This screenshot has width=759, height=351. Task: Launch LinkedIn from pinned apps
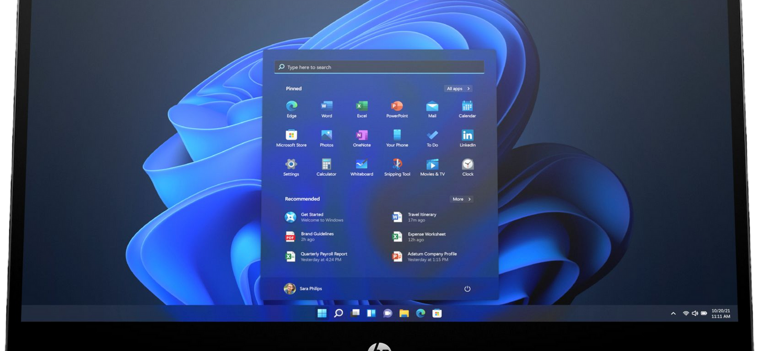point(467,139)
